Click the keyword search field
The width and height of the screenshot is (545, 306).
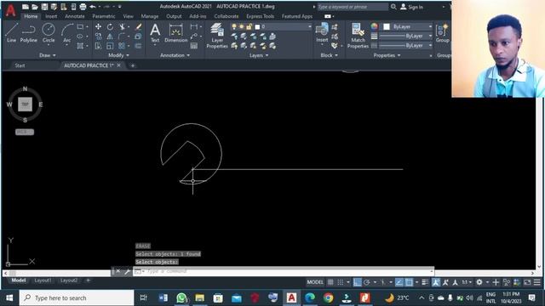point(353,7)
